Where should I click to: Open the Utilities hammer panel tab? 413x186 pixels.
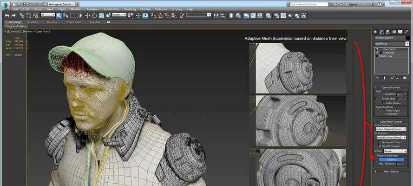tap(406, 32)
